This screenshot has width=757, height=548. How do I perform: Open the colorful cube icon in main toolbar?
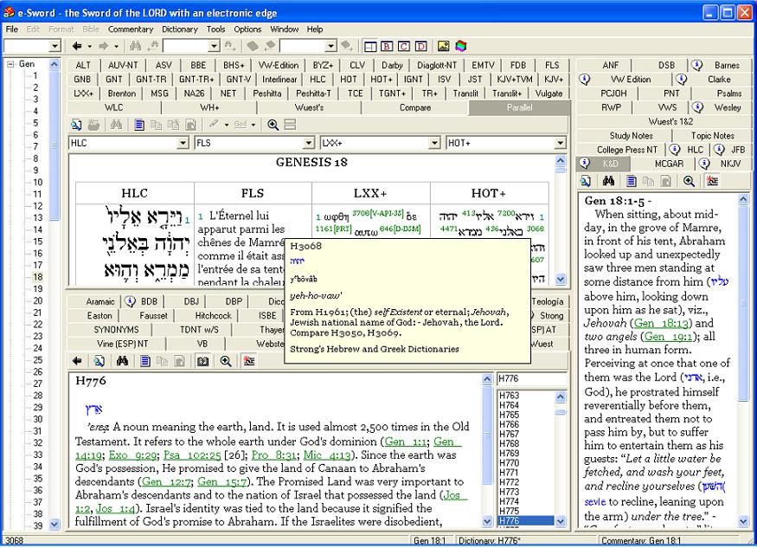point(460,46)
